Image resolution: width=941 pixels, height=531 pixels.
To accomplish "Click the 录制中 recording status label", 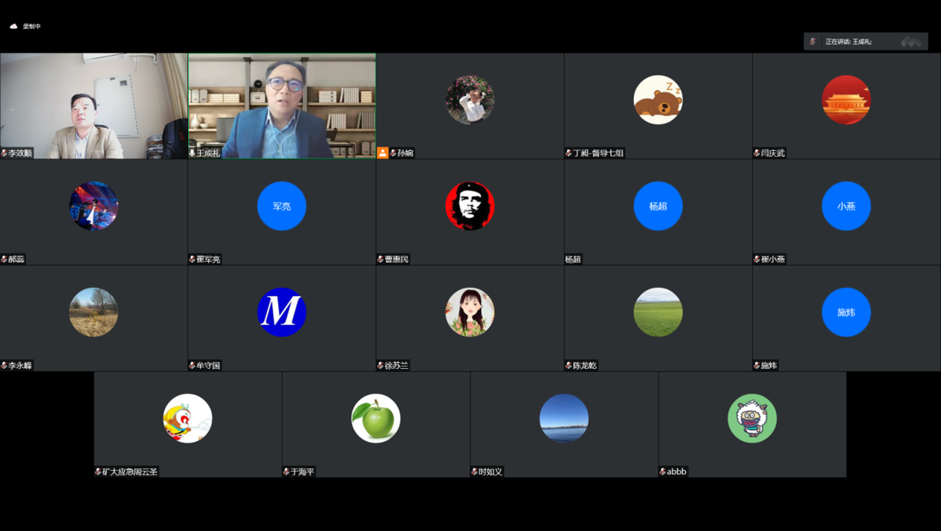I will [x=32, y=26].
